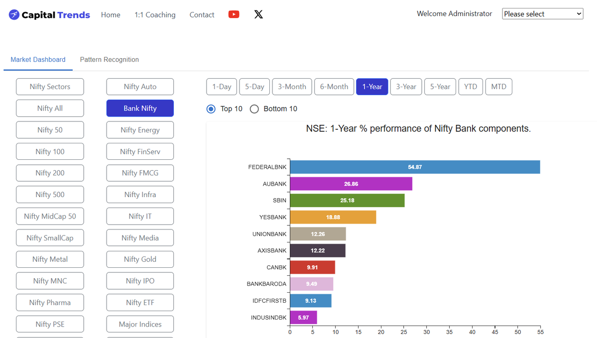The width and height of the screenshot is (597, 338).
Task: Show Nifty 50 components
Action: [50, 130]
